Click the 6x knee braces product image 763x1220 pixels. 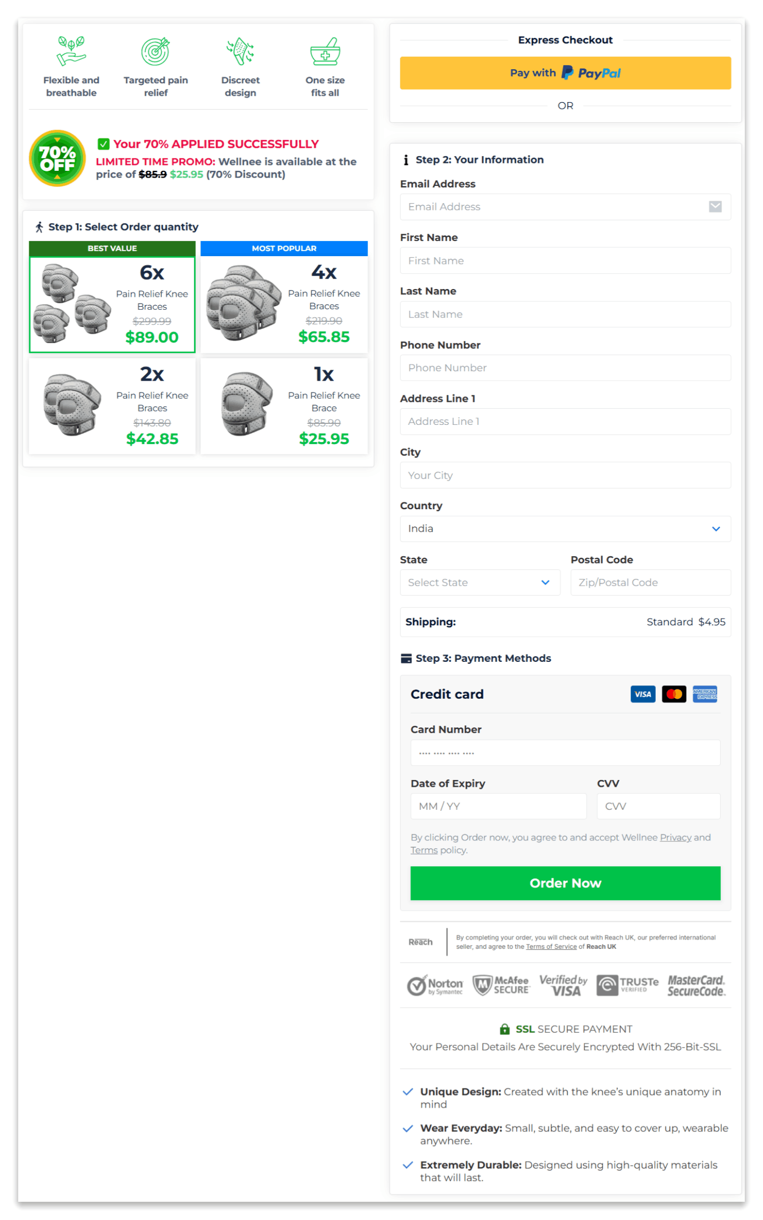click(x=72, y=304)
